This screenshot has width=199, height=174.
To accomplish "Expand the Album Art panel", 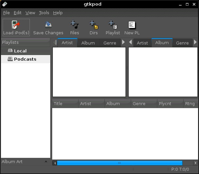I will tap(46, 162).
